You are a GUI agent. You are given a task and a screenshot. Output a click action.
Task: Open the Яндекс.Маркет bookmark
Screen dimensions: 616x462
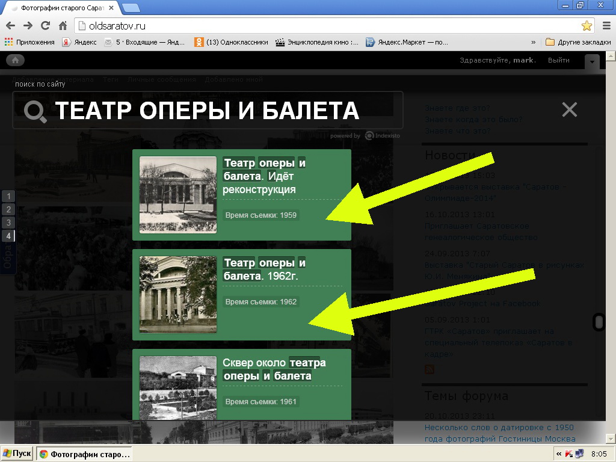coord(407,42)
